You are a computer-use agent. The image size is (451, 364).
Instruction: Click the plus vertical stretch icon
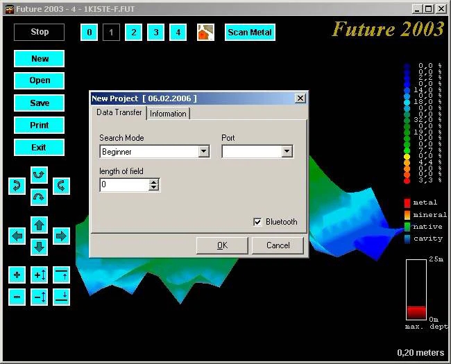click(x=39, y=275)
